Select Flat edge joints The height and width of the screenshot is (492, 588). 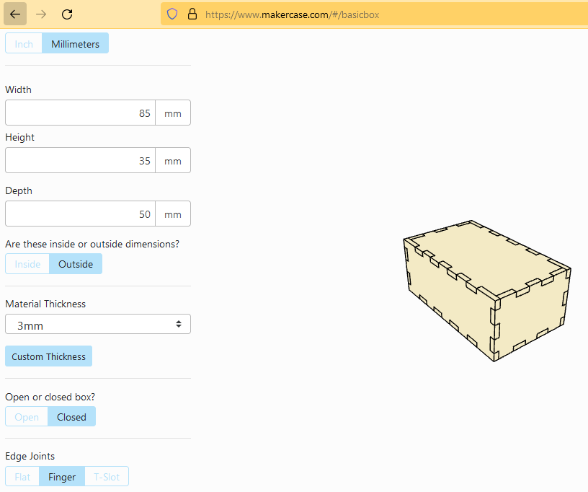pos(22,477)
